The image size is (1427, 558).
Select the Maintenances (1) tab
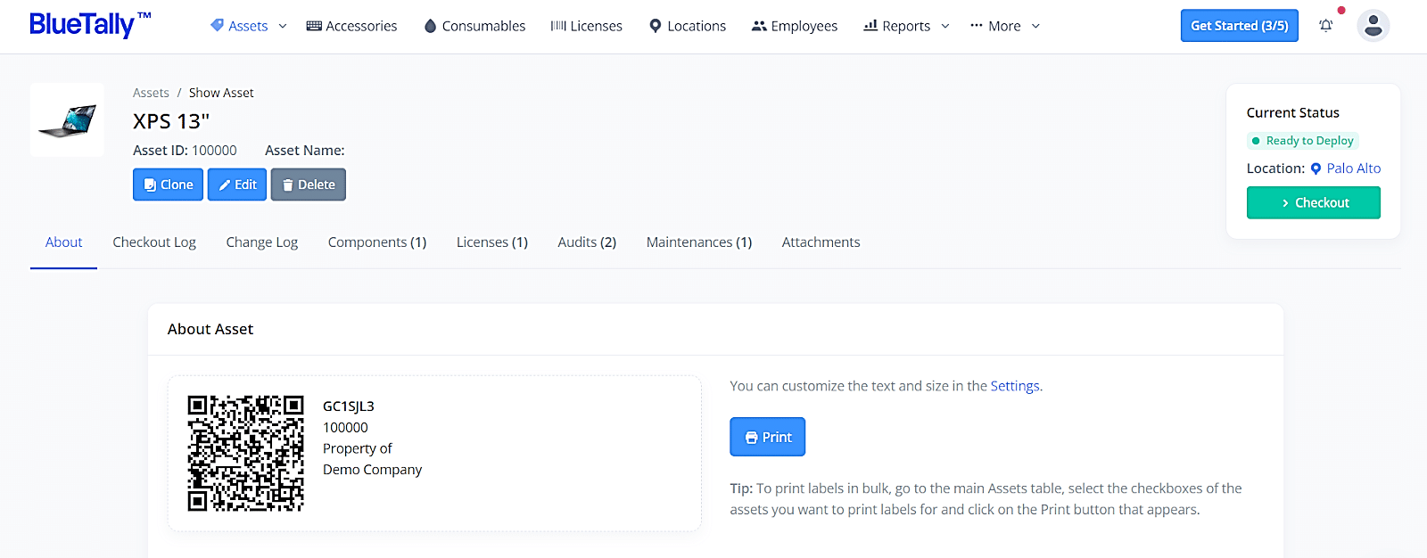coord(698,242)
